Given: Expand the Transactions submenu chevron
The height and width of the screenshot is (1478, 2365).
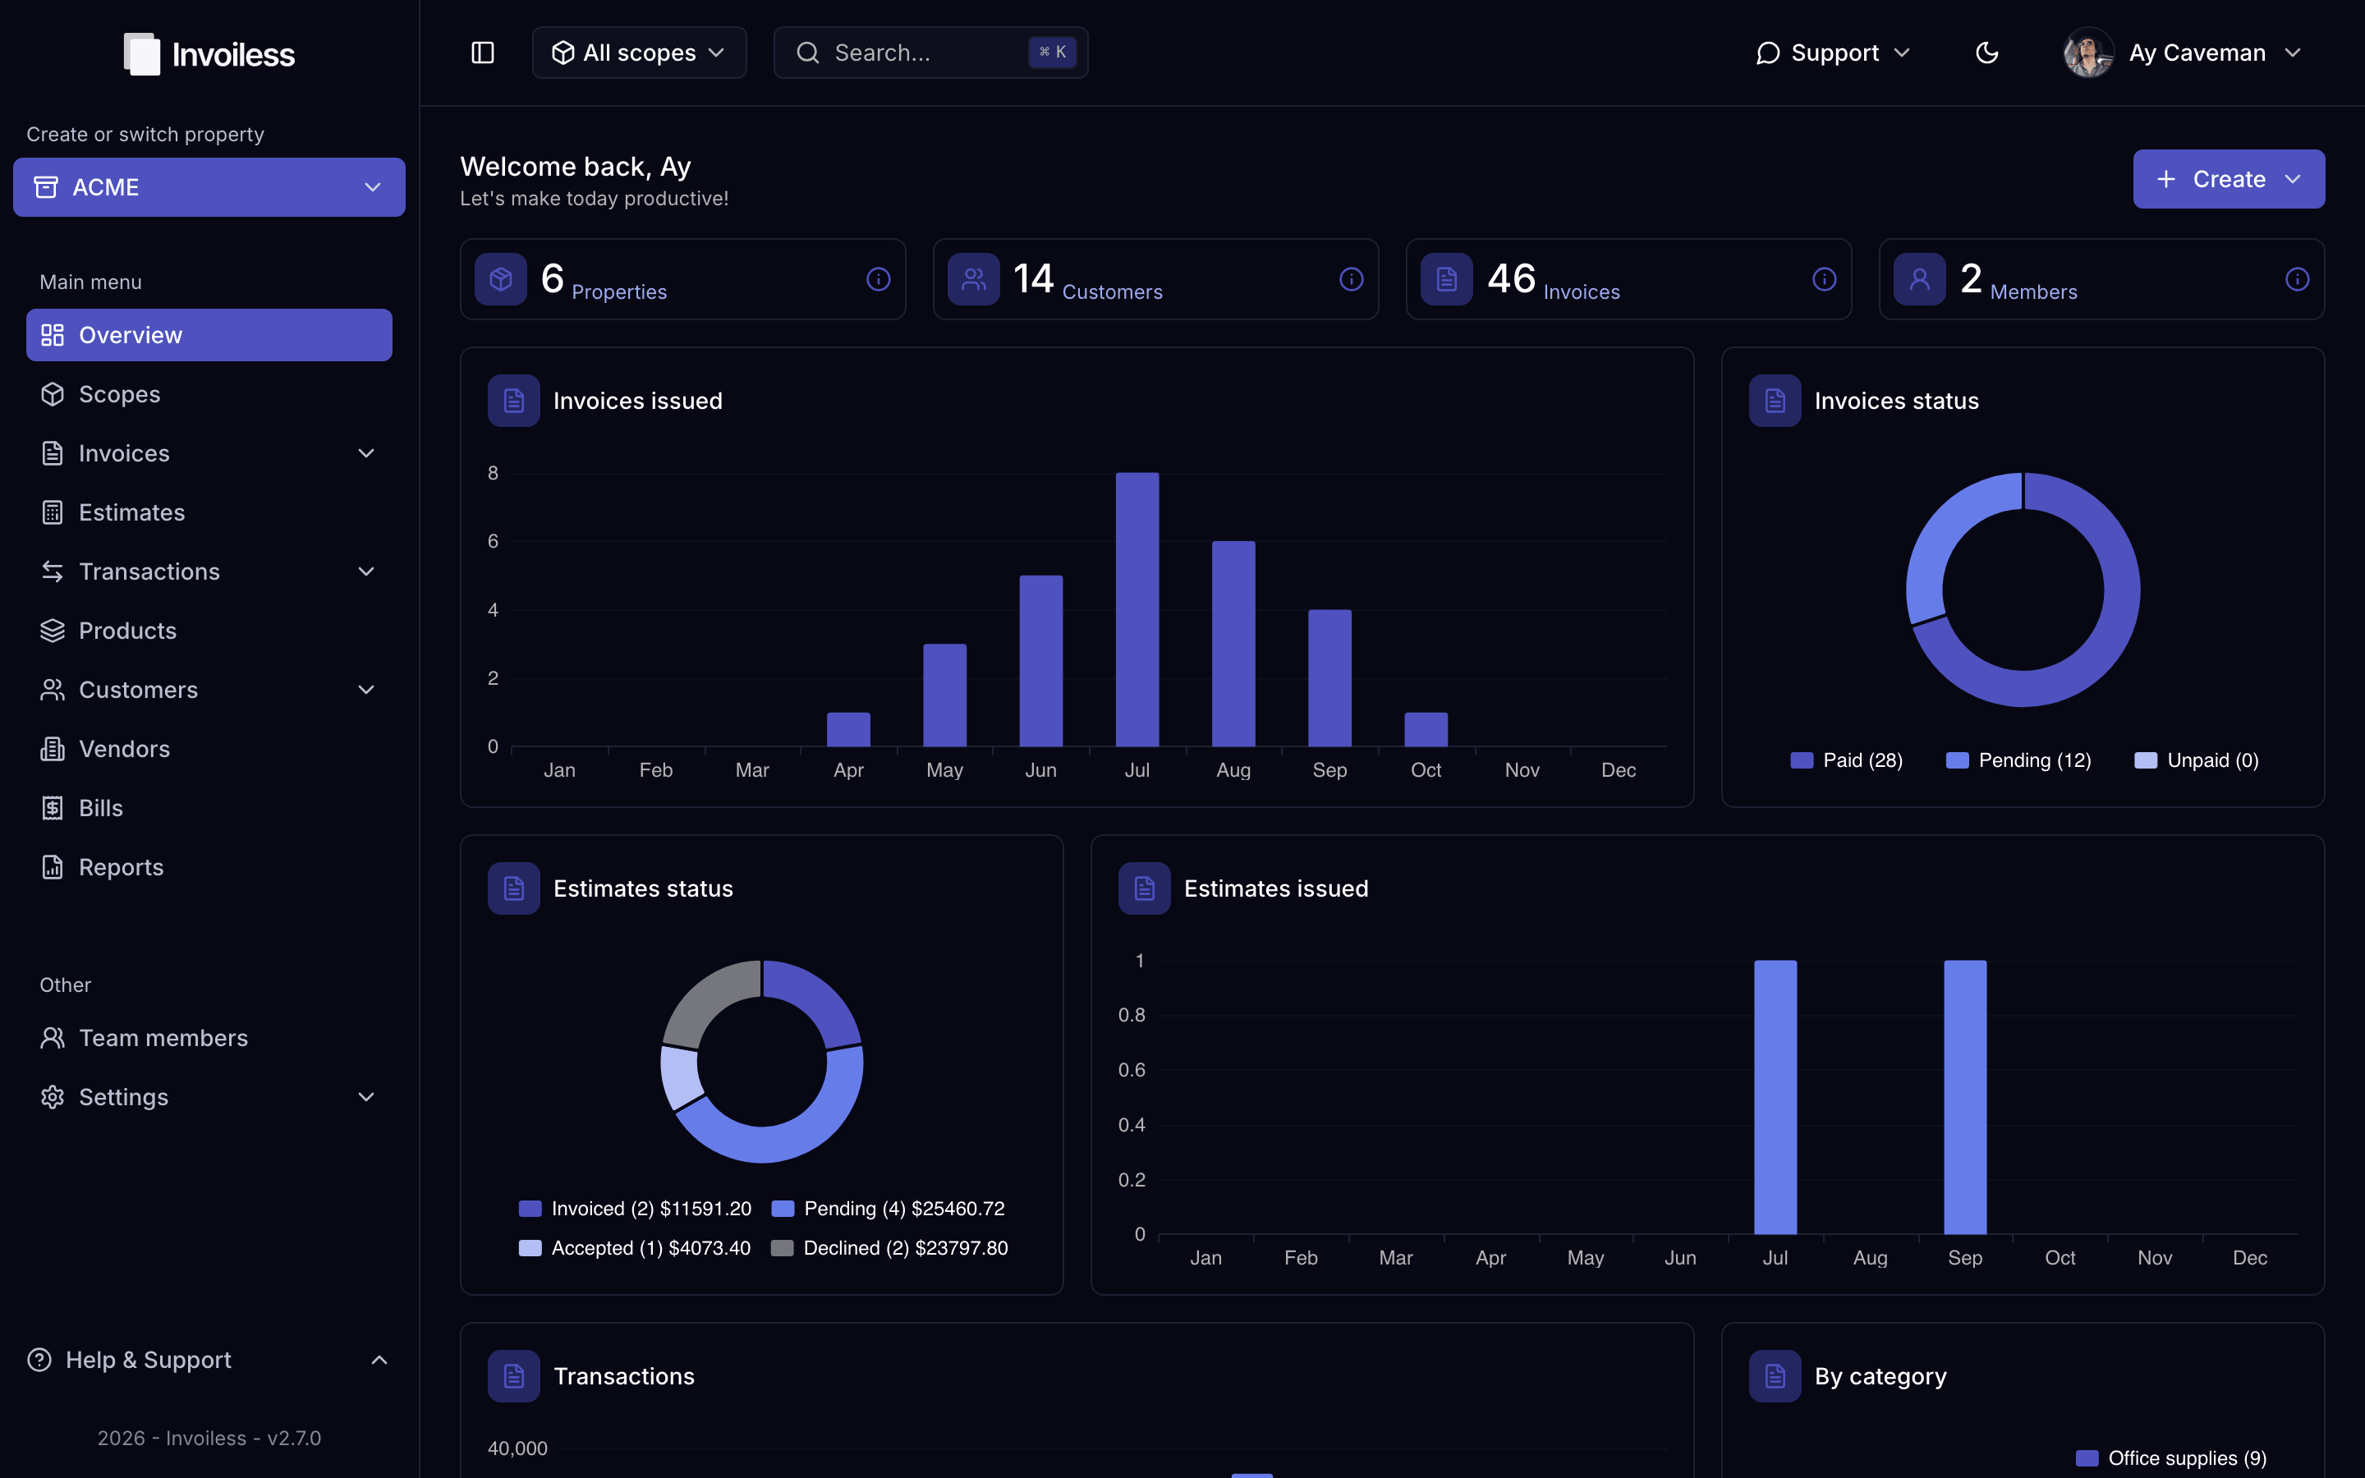Looking at the screenshot, I should click(366, 571).
